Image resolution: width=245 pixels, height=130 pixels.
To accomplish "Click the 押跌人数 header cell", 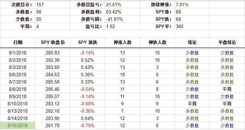I will [x=157, y=42].
